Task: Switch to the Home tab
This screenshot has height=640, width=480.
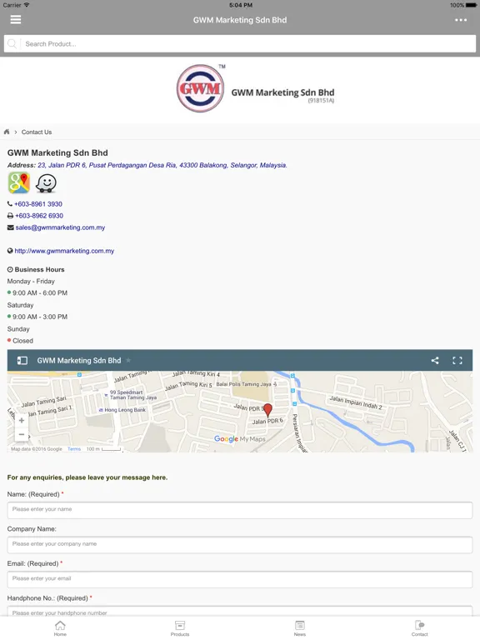Action: [x=60, y=628]
